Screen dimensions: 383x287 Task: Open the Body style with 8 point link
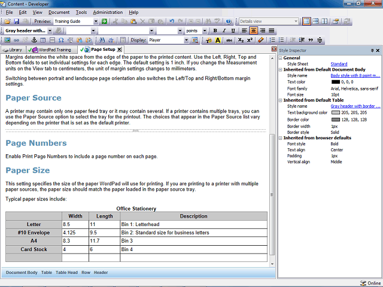(355, 76)
